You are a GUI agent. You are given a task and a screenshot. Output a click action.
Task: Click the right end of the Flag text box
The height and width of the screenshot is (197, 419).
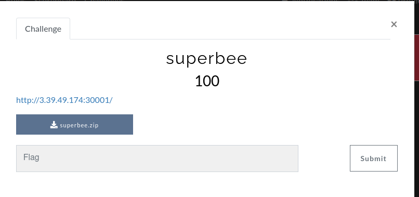click(289, 159)
